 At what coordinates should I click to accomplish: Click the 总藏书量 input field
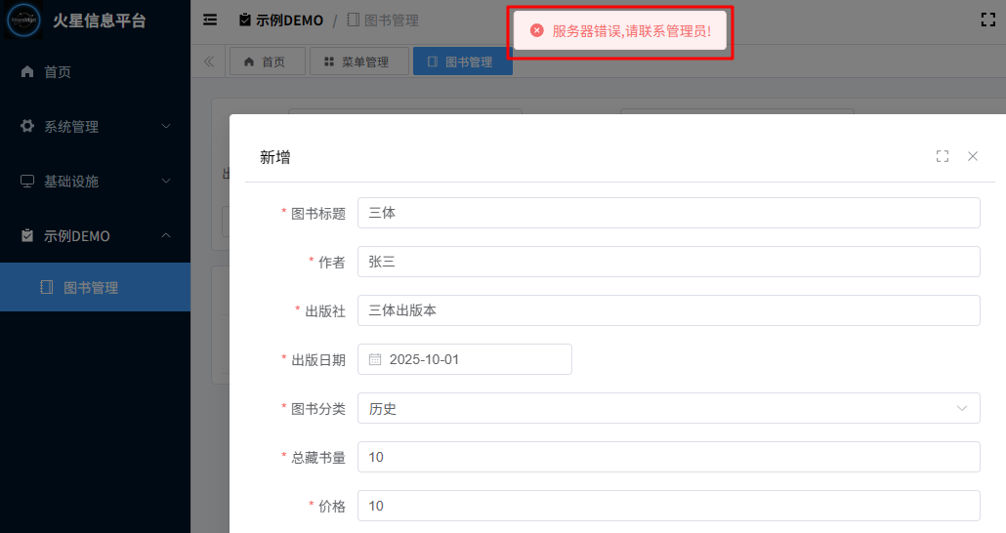[668, 457]
